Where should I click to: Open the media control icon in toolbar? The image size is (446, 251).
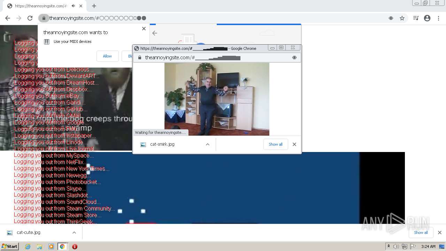point(416,18)
